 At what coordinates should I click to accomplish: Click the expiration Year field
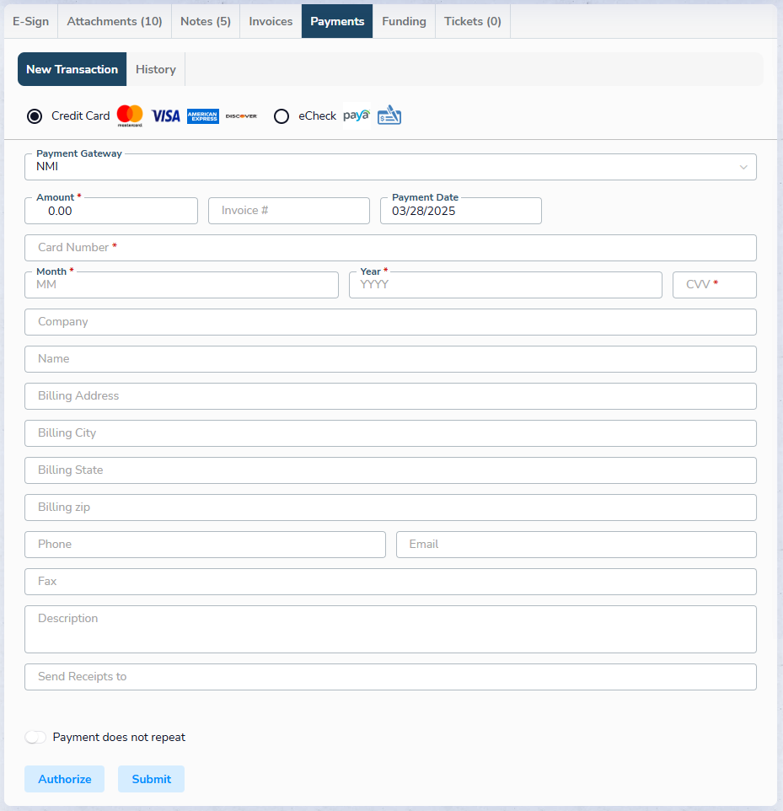(506, 285)
